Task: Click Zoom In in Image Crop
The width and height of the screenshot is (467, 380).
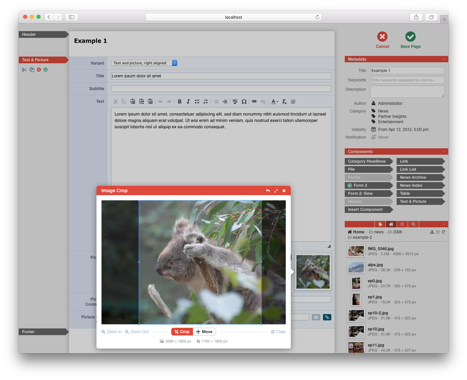Action: (112, 332)
